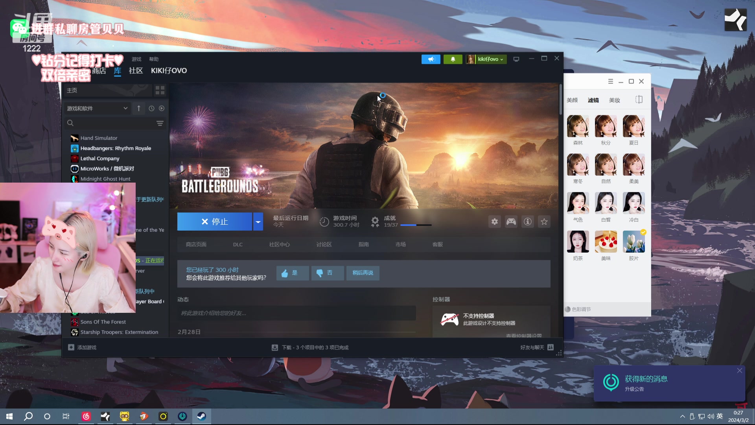
Task: Click the library search magnifier icon
Action: (70, 123)
